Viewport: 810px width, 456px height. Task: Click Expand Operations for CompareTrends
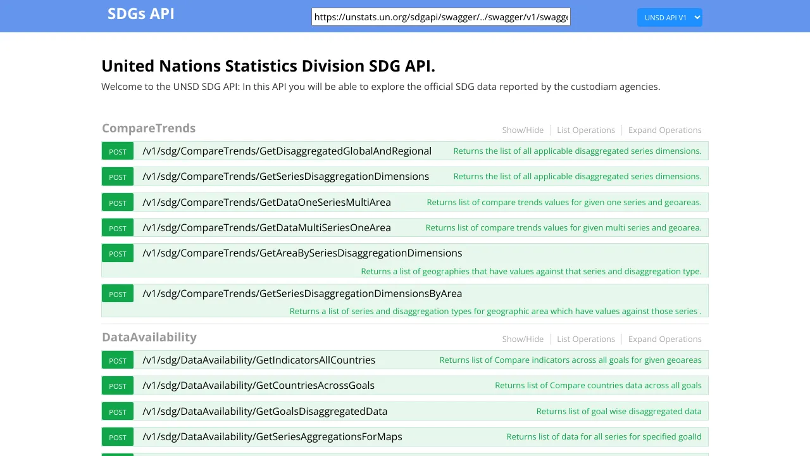pyautogui.click(x=665, y=130)
